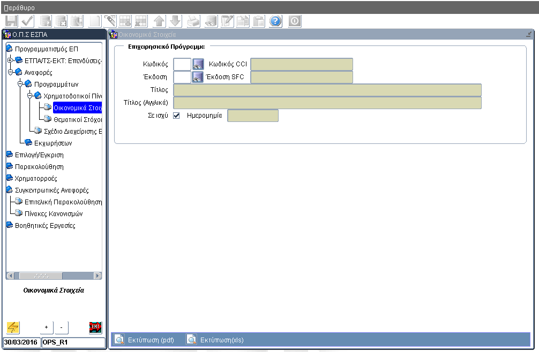Select Πίνακες Κανονισμών tree item
This screenshot has width=539, height=352.
click(54, 214)
